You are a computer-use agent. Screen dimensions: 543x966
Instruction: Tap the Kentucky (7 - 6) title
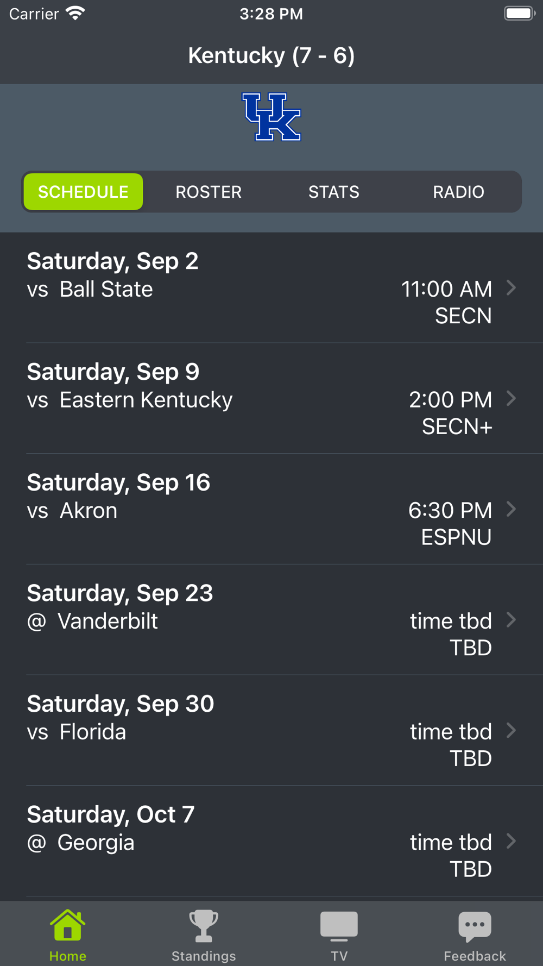point(271,55)
